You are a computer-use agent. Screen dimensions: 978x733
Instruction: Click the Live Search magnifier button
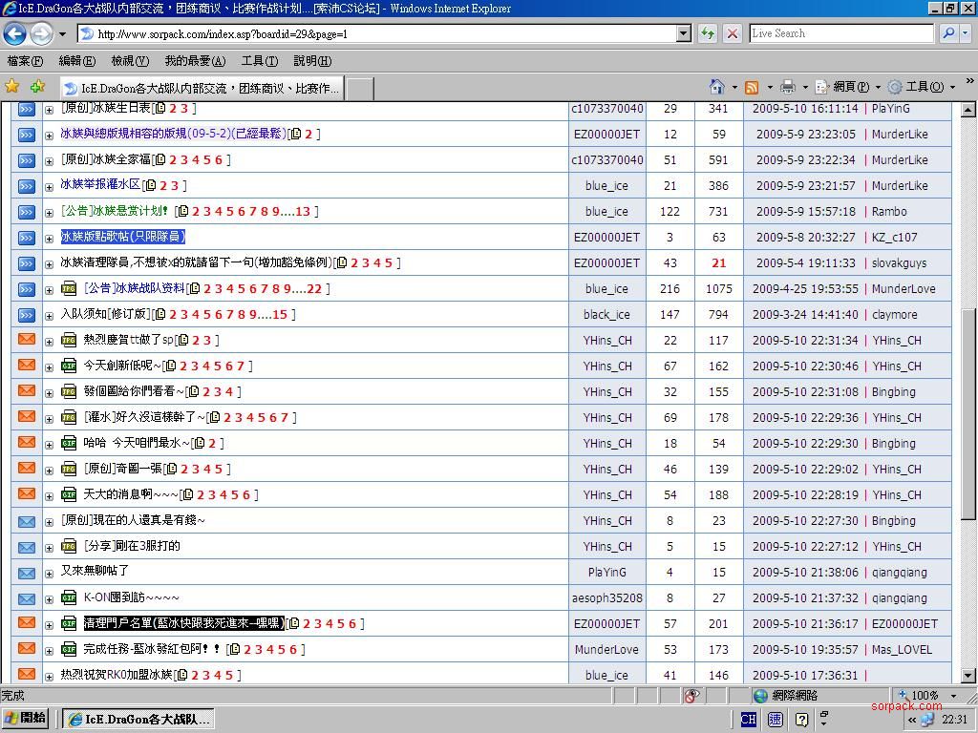tap(948, 33)
